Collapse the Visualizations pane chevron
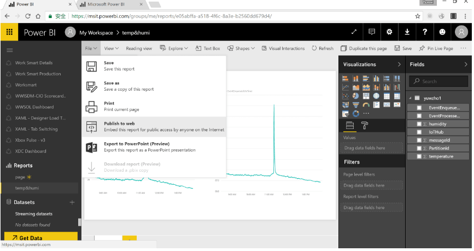The width and height of the screenshot is (474, 251). click(399, 65)
